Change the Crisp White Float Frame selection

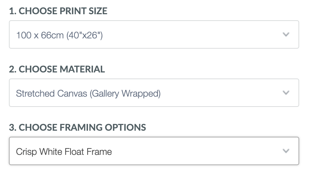[154, 151]
